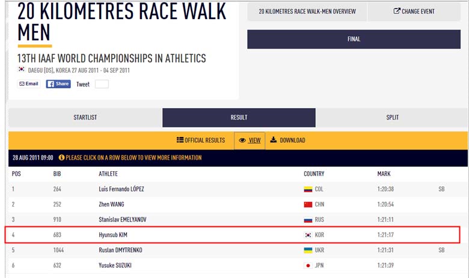Click the Colombia flag icon
This screenshot has height=278, width=469.
(308, 189)
